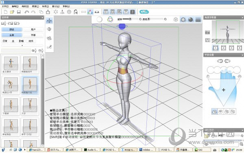Click the bone icon in toolbar
This screenshot has height=154, width=244.
[x=83, y=12]
